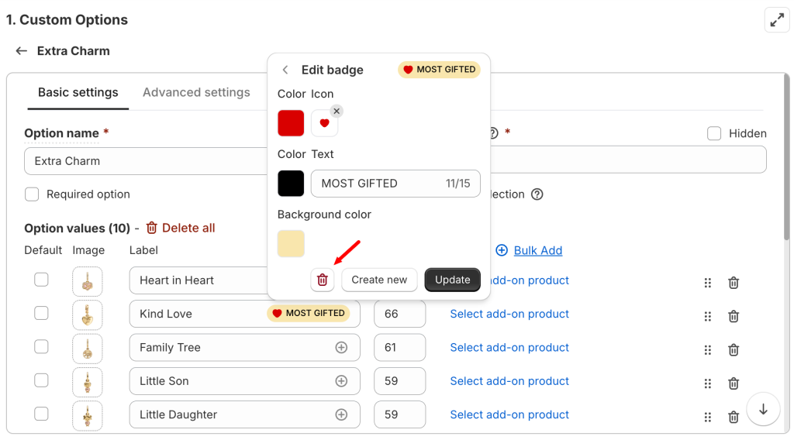Set Kind Love as default

pos(41,313)
